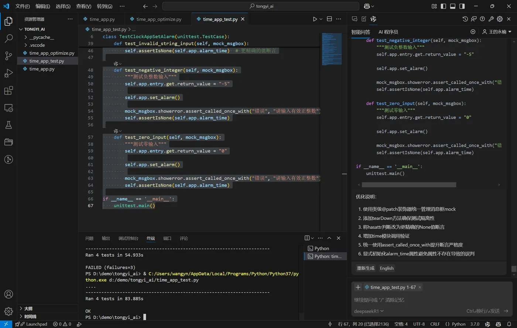The width and height of the screenshot is (517, 328).
Task: Start a new chat in AI panel
Action: coord(473,32)
